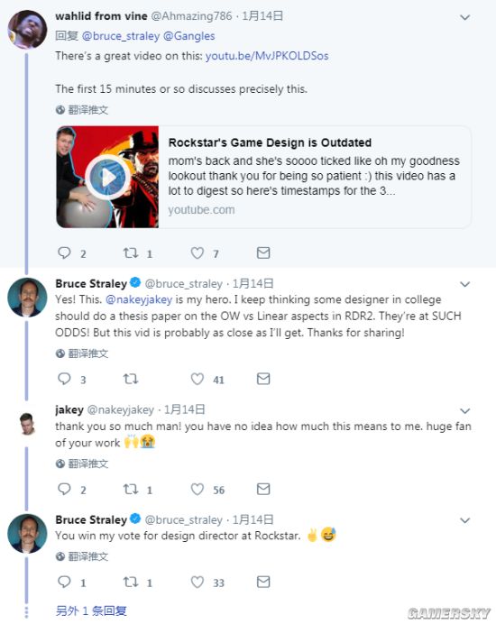Like Bruce Straley's design director tweet
This screenshot has width=496, height=624.
click(x=197, y=583)
